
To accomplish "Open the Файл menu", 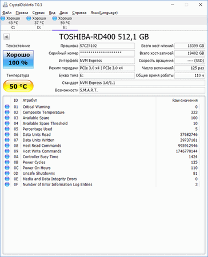I will (x=7, y=13).
